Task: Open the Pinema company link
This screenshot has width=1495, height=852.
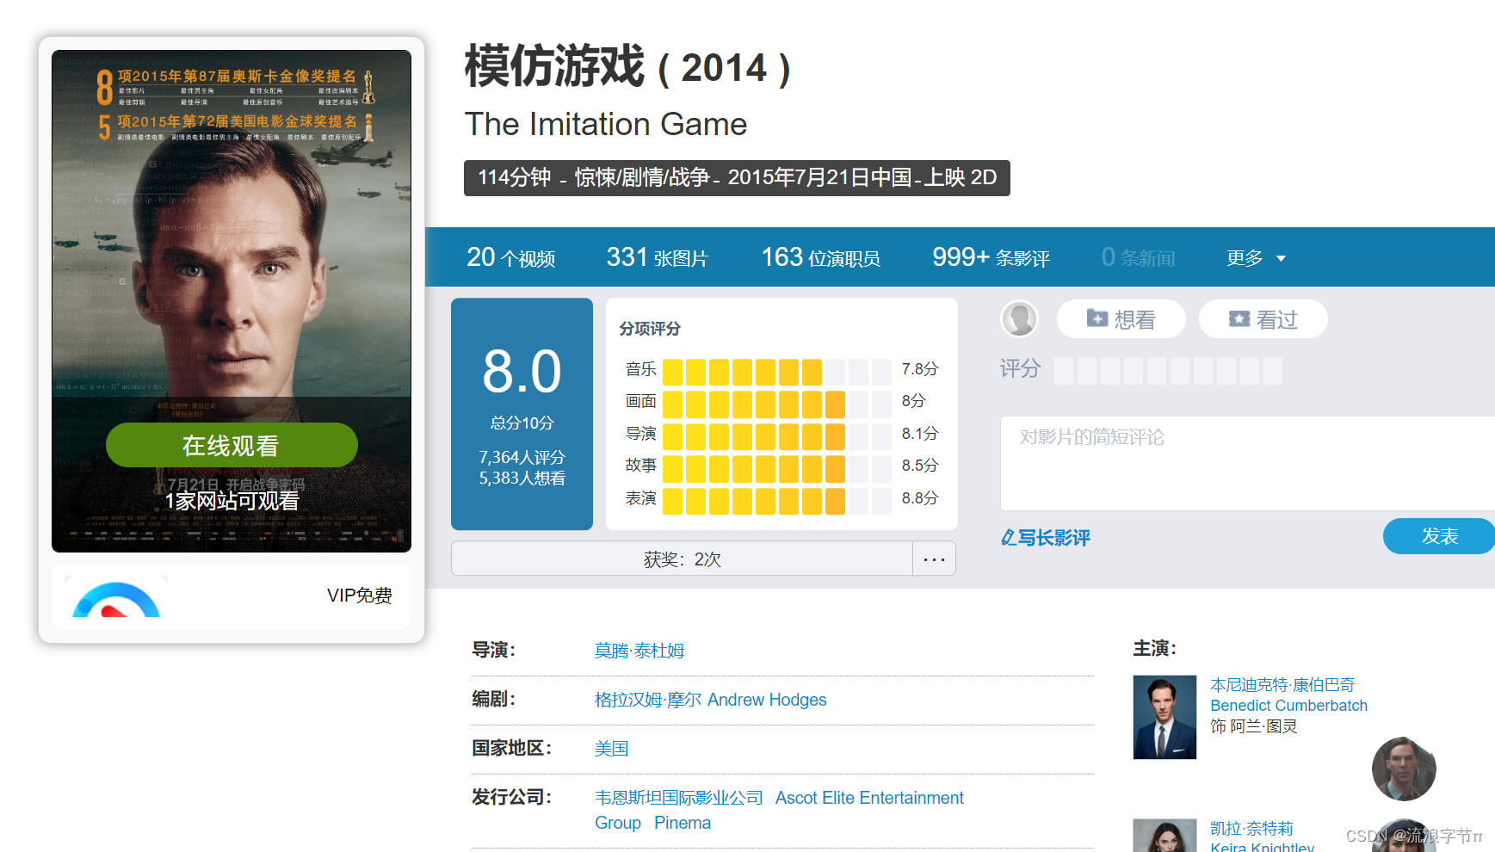Action: pos(683,823)
